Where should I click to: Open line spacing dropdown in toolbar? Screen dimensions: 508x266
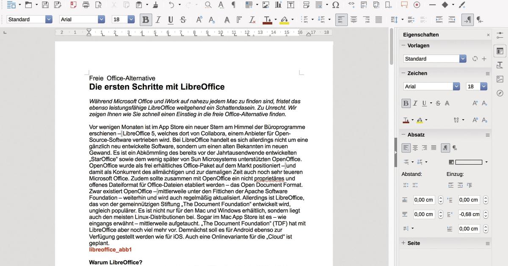(x=402, y=19)
